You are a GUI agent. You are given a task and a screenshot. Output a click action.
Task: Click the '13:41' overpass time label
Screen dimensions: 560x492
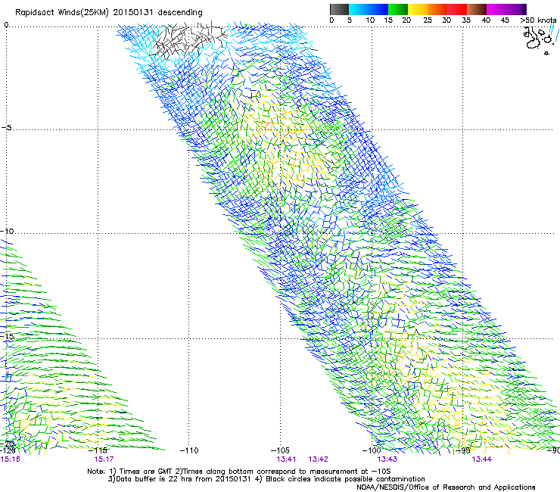pyautogui.click(x=286, y=459)
